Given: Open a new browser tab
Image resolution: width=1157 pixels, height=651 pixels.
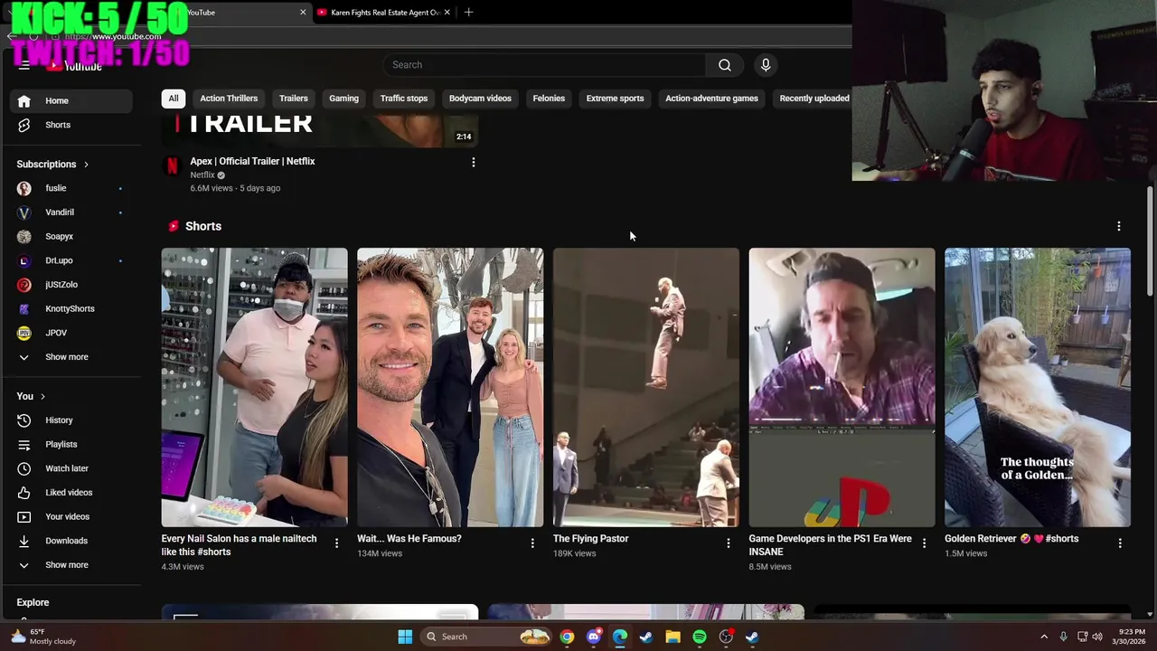Looking at the screenshot, I should pyautogui.click(x=468, y=13).
